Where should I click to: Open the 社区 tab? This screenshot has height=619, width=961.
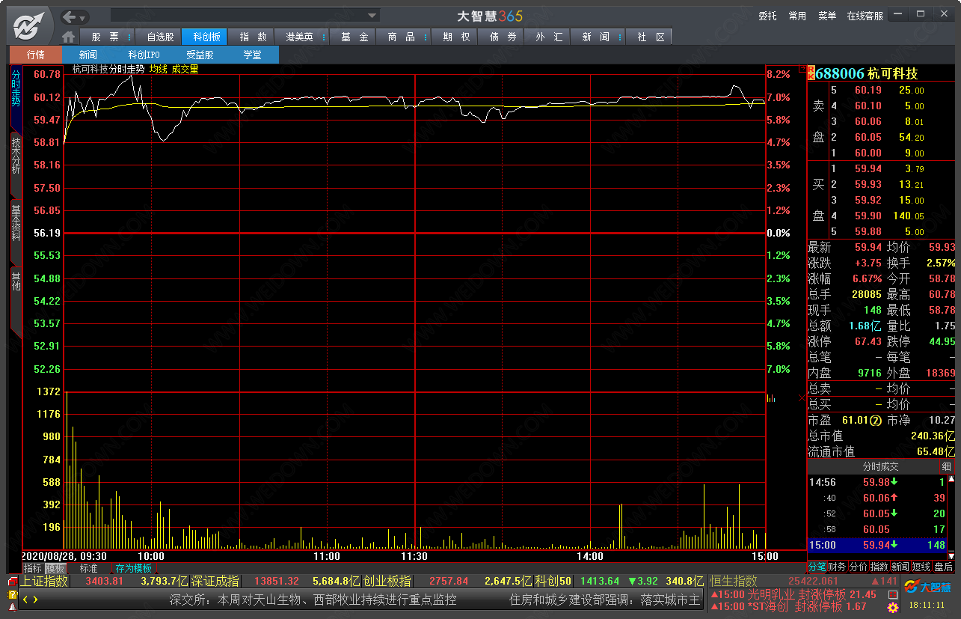click(650, 37)
